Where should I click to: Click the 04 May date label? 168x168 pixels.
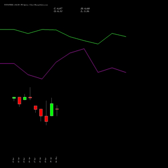(x=56, y=160)
